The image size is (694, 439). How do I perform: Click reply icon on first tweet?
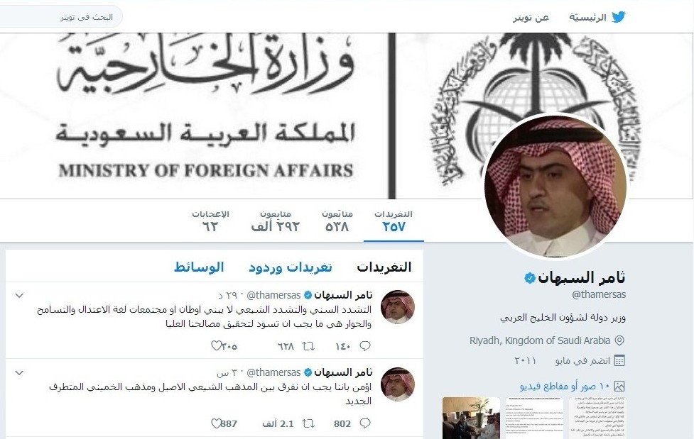tap(365, 345)
